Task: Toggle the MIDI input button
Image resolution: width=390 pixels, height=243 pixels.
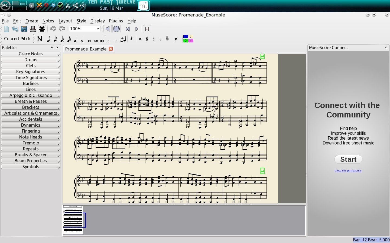Action: click(116, 29)
